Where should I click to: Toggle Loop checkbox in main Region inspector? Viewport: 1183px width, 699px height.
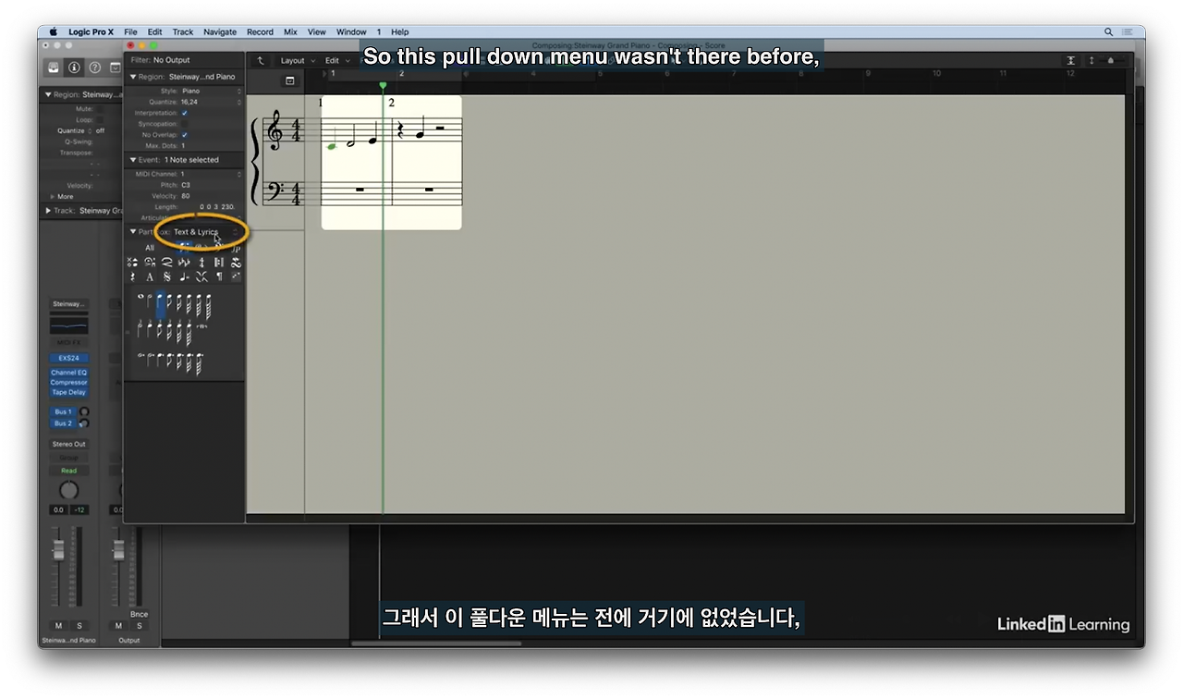(x=100, y=120)
